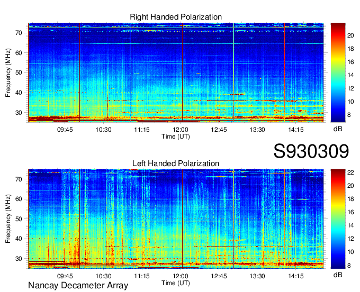Click the 22 value on the lower color bar
360x292 pixels.
[350, 172]
